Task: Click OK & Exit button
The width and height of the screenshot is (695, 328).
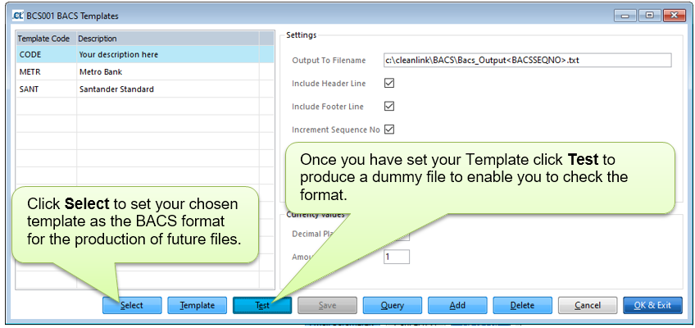Action: [x=652, y=305]
